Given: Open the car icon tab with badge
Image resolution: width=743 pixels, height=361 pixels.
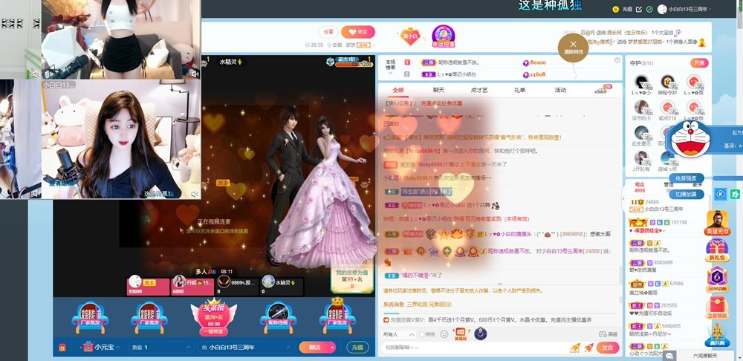Looking at the screenshot, I should tap(603, 89).
